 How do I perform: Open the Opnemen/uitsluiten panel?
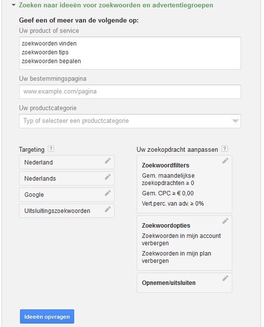(x=184, y=283)
